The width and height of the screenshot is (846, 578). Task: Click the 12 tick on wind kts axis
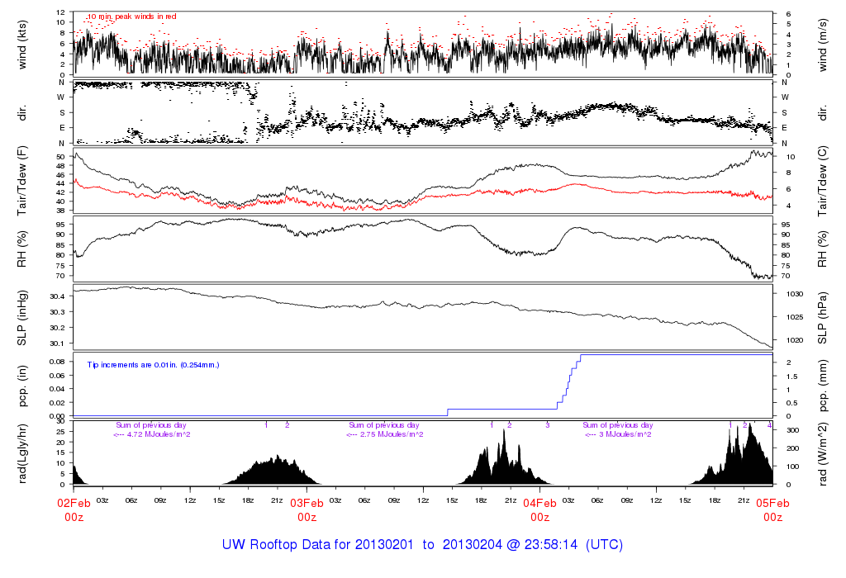click(61, 12)
